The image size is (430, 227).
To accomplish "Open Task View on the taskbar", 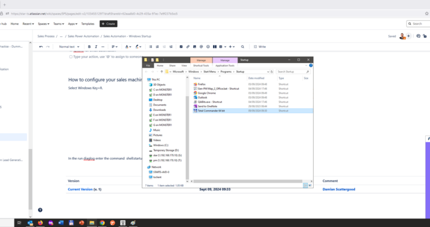I will tap(19, 223).
